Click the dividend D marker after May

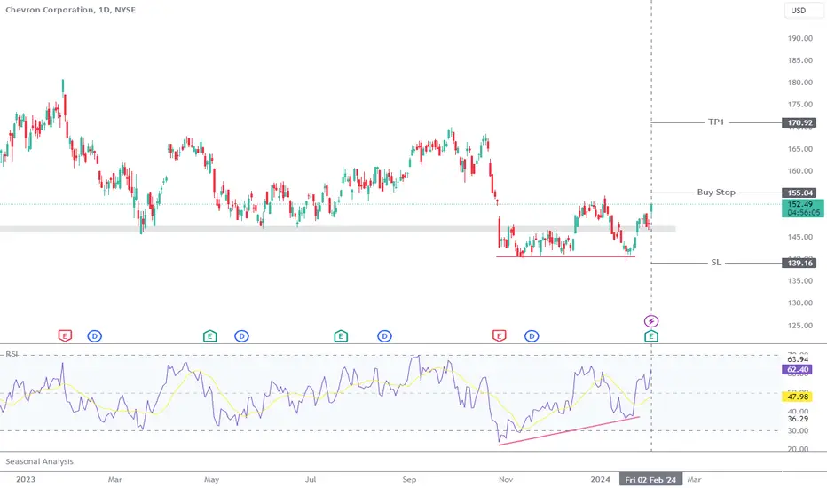pos(241,336)
